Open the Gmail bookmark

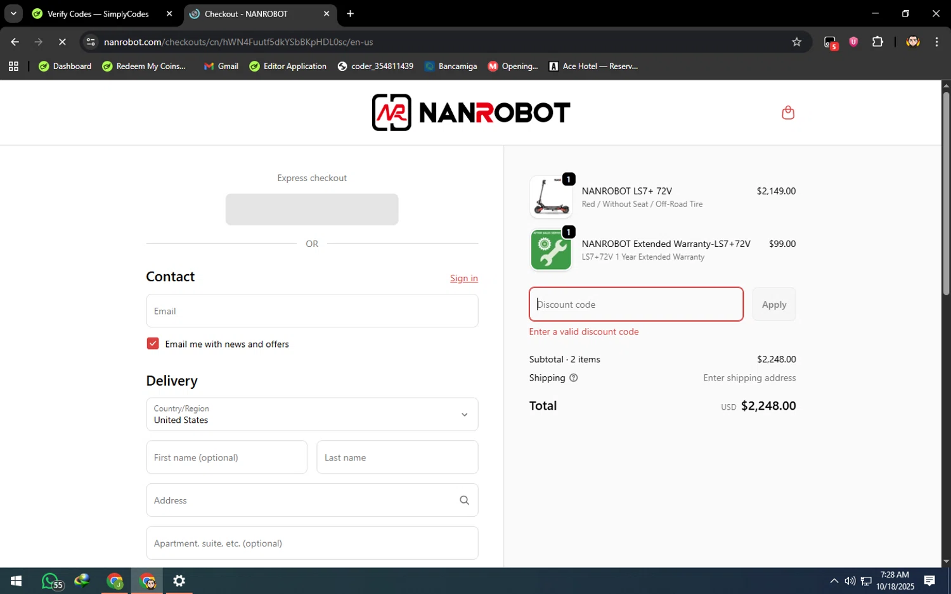221,66
